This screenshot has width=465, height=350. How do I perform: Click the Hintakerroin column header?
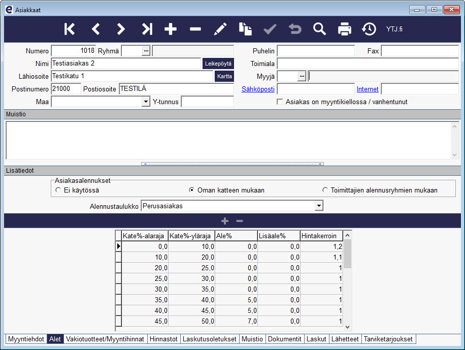pos(321,236)
